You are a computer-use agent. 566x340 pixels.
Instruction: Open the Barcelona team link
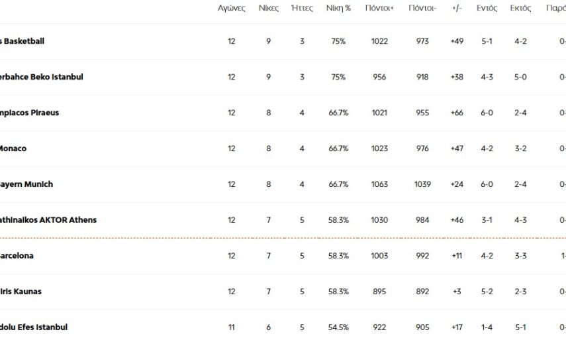[17, 256]
